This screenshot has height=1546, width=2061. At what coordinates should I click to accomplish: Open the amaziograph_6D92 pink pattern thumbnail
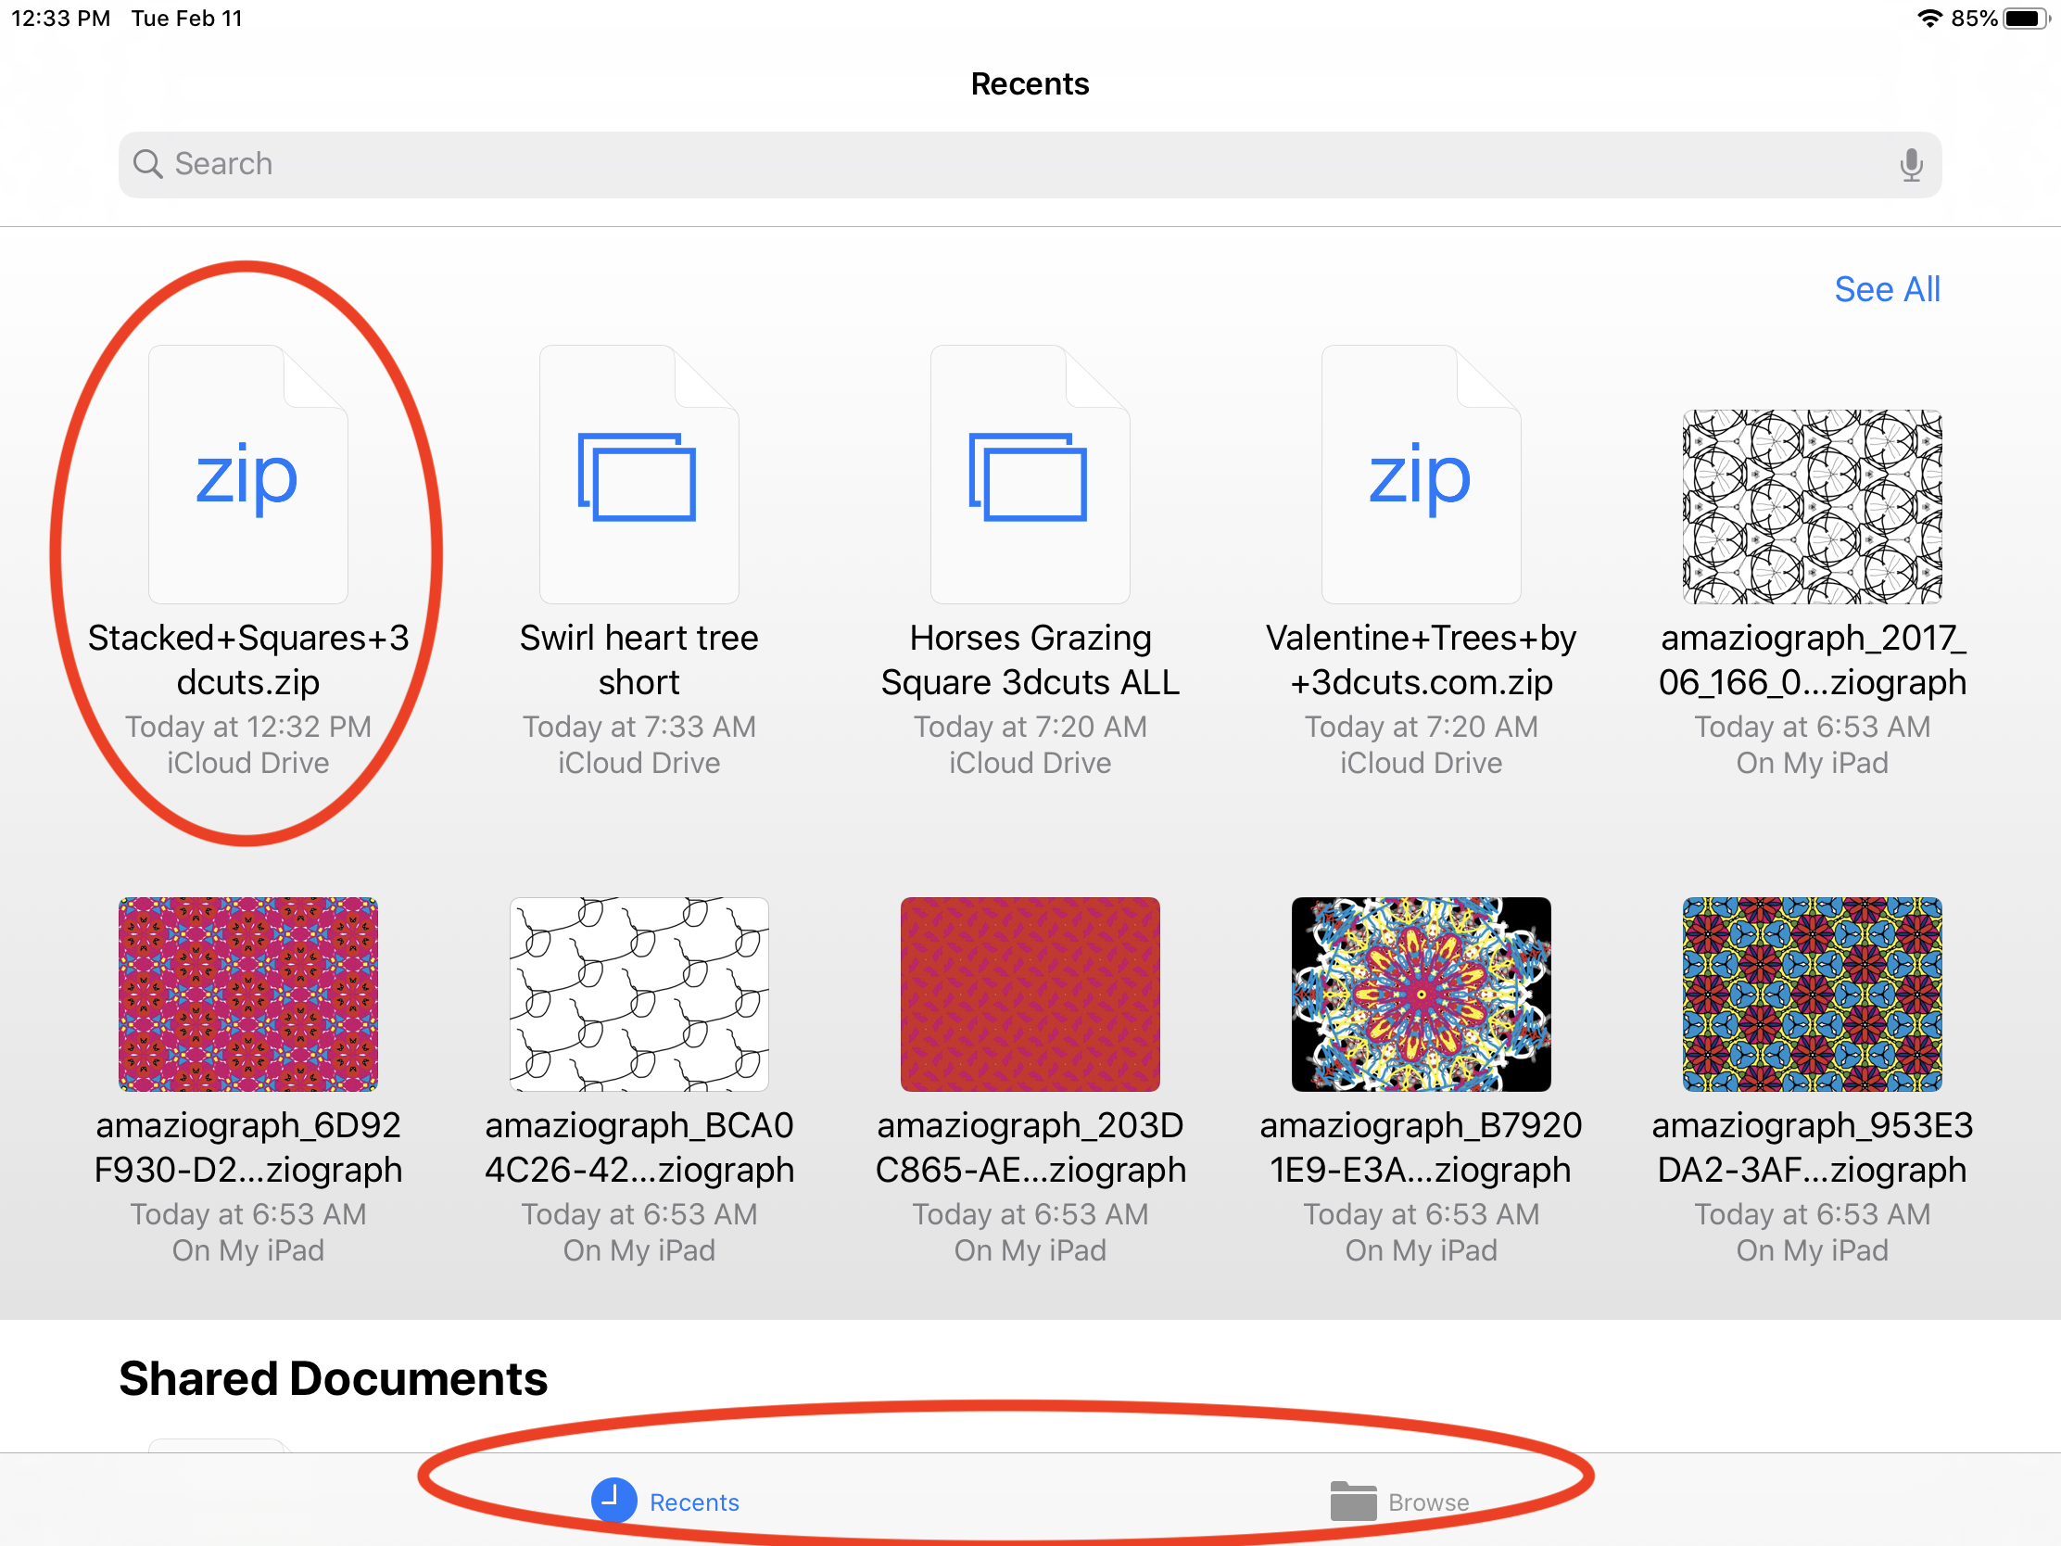tap(247, 995)
